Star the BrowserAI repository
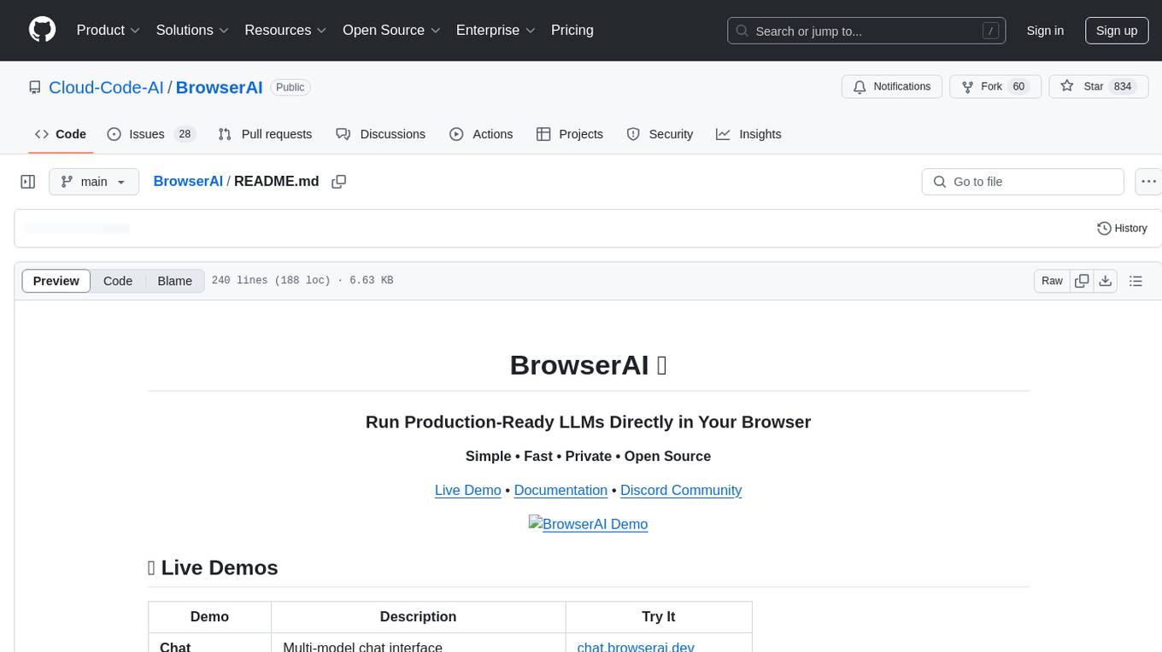This screenshot has width=1162, height=652. (x=1099, y=87)
